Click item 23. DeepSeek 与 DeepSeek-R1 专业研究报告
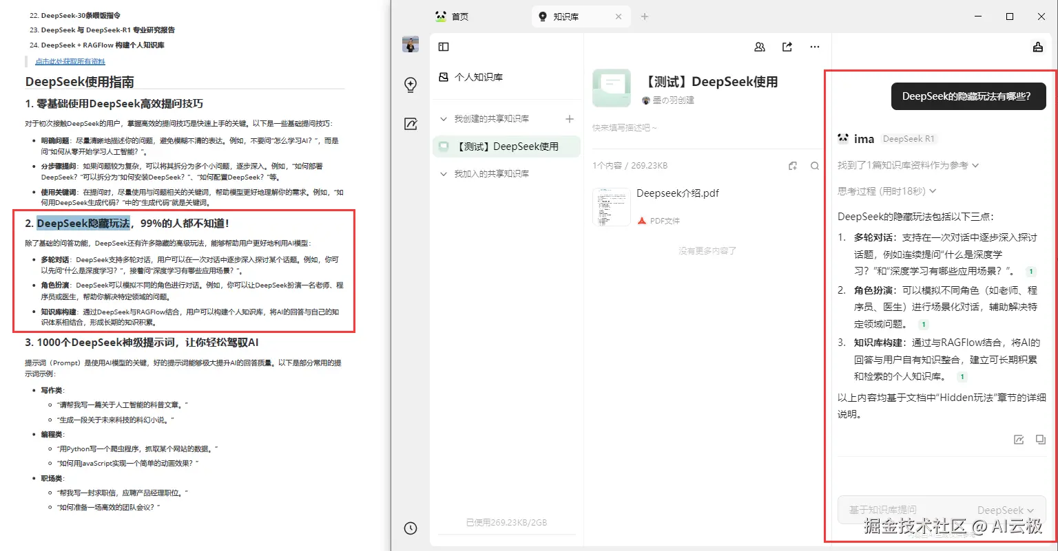 (103, 30)
